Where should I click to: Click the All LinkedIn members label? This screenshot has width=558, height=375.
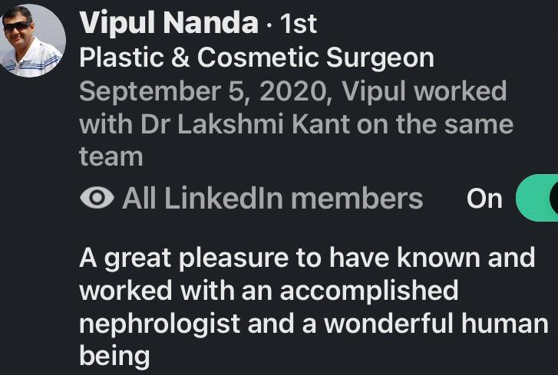point(272,199)
